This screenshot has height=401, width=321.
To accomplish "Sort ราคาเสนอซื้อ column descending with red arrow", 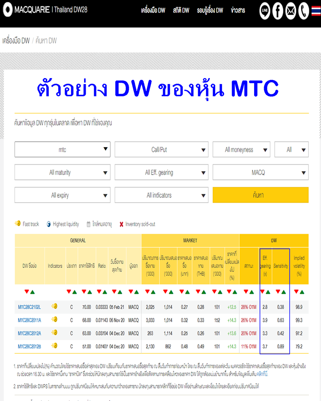I will click(x=181, y=292).
